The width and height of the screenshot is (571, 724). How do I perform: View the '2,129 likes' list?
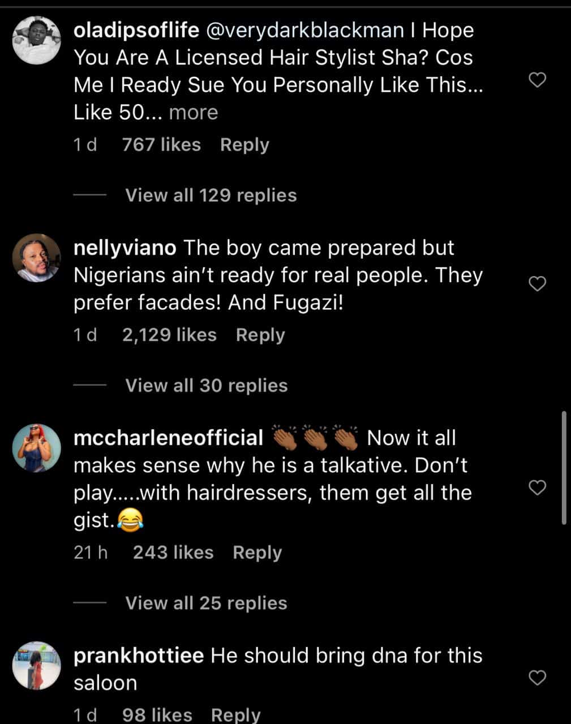[x=169, y=335]
